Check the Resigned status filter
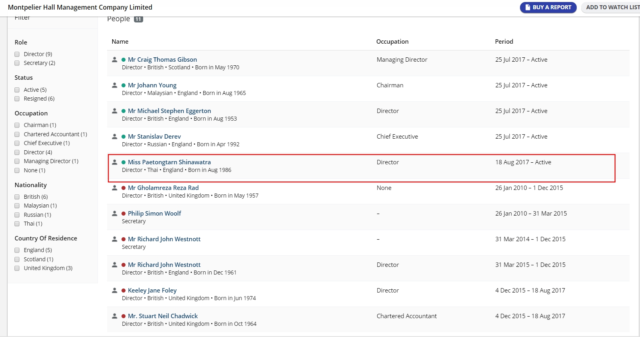Screen dimensions: 640x337 click(x=17, y=99)
